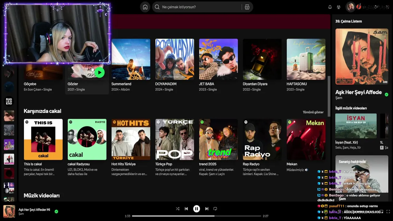Open the browse icon in search bar
The width and height of the screenshot is (393, 221).
[x=247, y=7]
